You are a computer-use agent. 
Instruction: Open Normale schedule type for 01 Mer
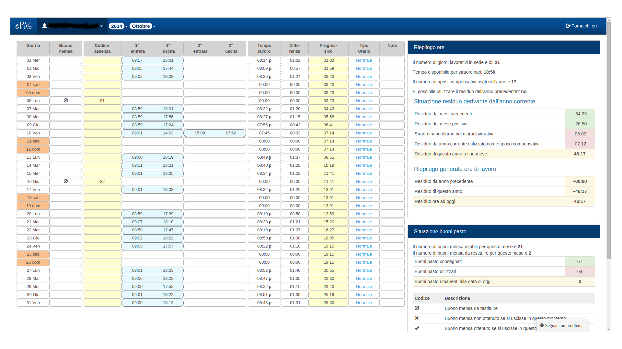pos(364,60)
